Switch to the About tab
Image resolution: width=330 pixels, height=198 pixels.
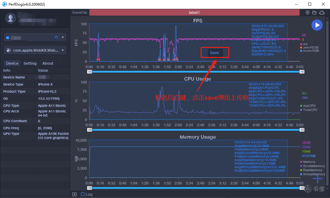(x=48, y=63)
